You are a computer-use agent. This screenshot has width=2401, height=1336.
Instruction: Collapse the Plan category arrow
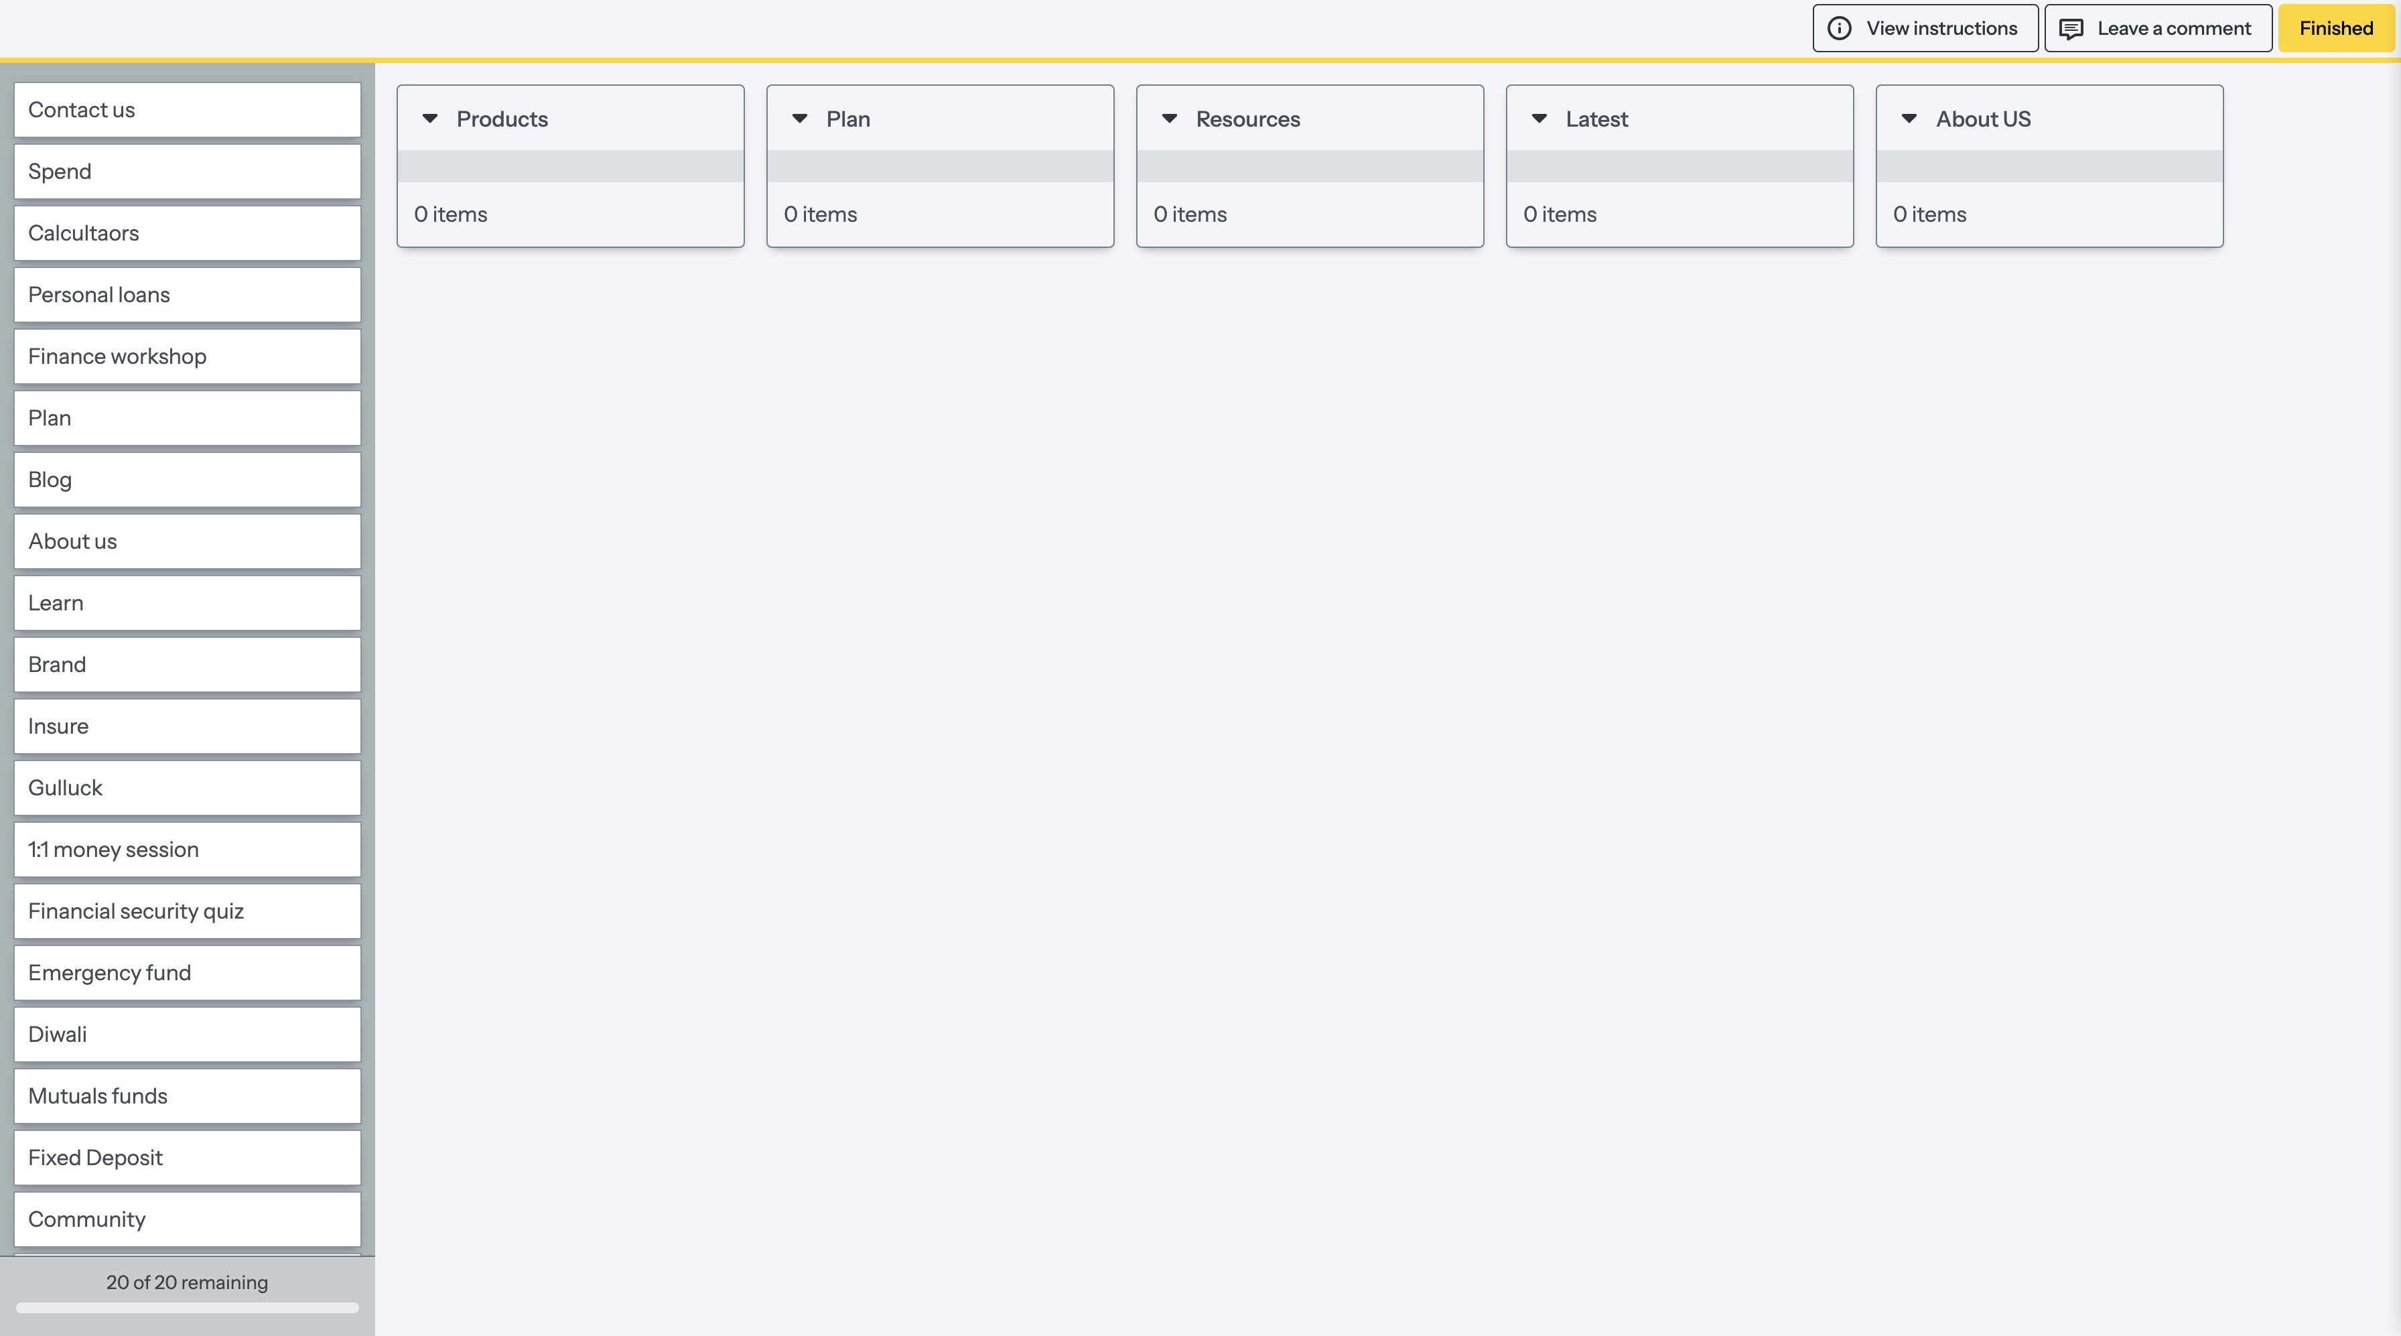click(x=800, y=119)
